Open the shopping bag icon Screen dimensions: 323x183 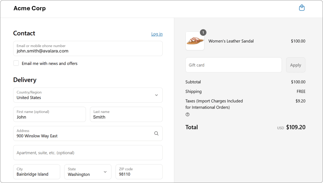point(302,8)
